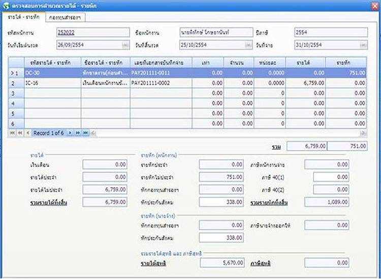Go to first record in navigator
The image size is (381, 279).
(12, 133)
